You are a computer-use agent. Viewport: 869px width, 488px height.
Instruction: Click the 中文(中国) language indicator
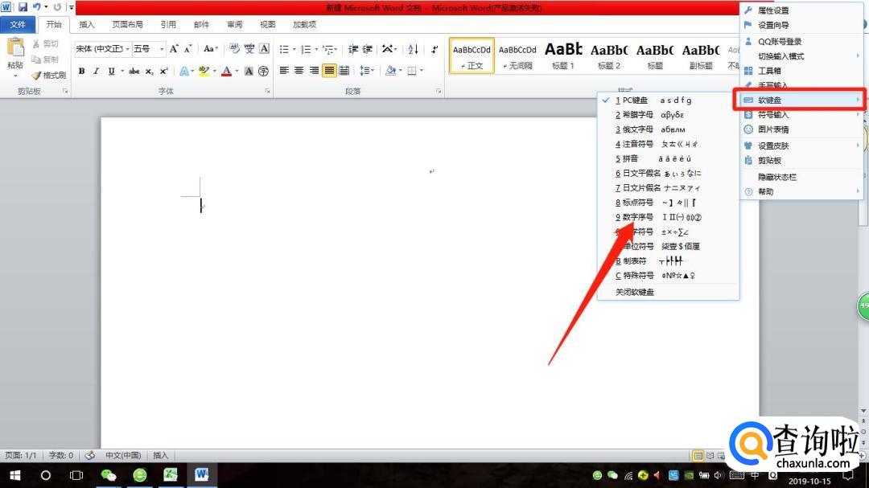[123, 455]
